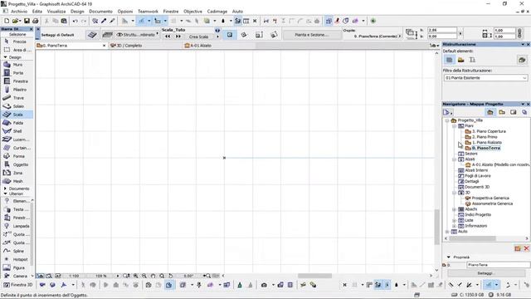Image resolution: width=531 pixels, height=299 pixels.
Task: Collapse the Proprietà section in the Navigator
Action: (449, 257)
